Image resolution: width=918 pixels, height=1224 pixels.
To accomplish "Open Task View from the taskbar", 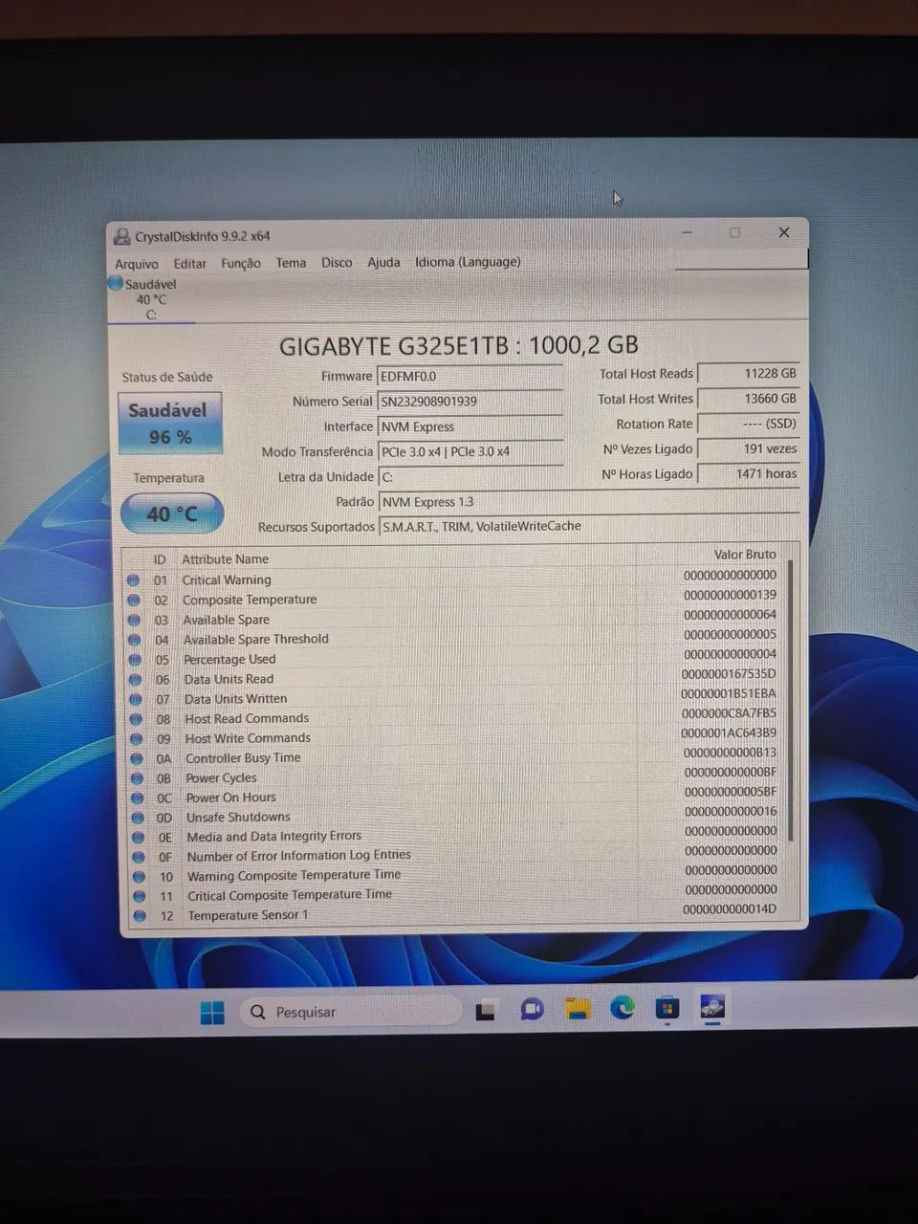I will [x=486, y=1010].
